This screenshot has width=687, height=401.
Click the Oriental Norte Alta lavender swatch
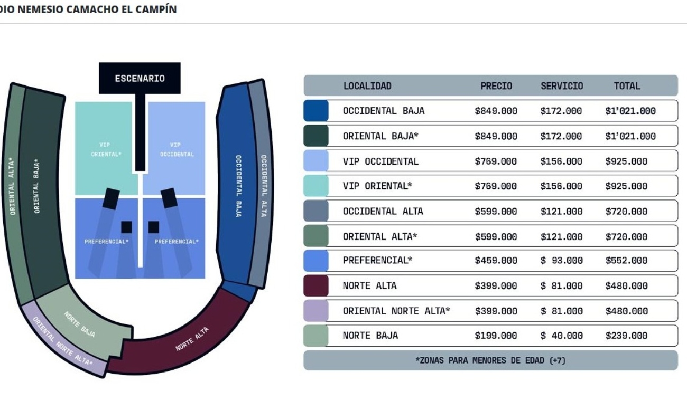click(x=316, y=311)
